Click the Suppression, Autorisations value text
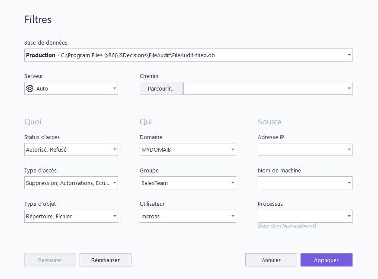This screenshot has width=378, height=279. (x=67, y=183)
